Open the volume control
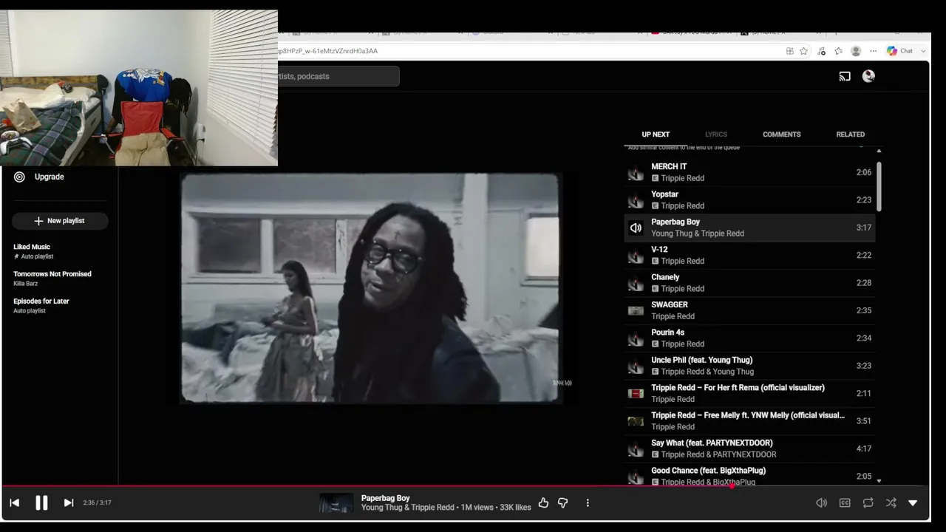 tap(821, 502)
